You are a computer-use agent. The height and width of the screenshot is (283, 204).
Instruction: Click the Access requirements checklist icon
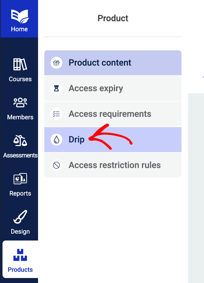point(56,114)
